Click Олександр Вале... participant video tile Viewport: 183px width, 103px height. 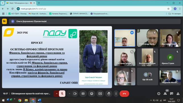point(147,38)
